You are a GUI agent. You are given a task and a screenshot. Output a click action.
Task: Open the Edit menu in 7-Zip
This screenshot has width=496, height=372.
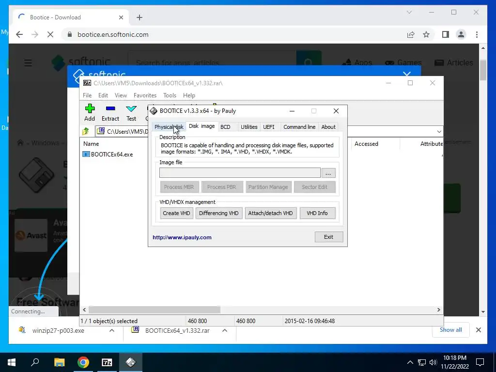point(103,95)
